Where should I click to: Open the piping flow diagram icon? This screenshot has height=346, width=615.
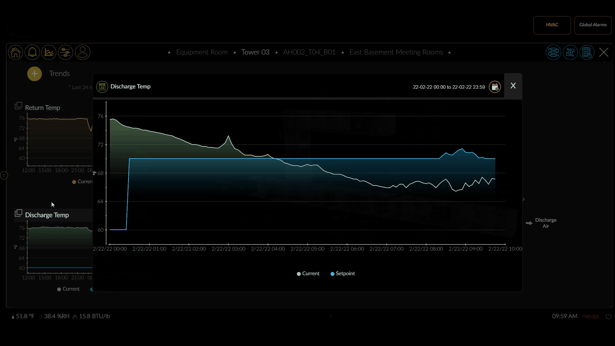[x=553, y=52]
